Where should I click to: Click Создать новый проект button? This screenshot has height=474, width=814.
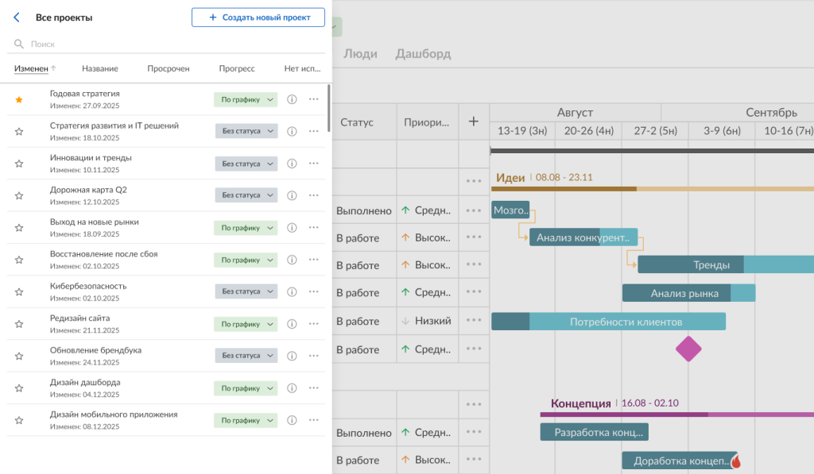tap(258, 17)
